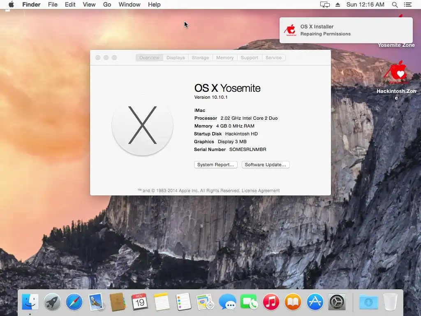421x316 pixels.
Task: Click the serial number SOMESRLNMBR
Action: 248,149
